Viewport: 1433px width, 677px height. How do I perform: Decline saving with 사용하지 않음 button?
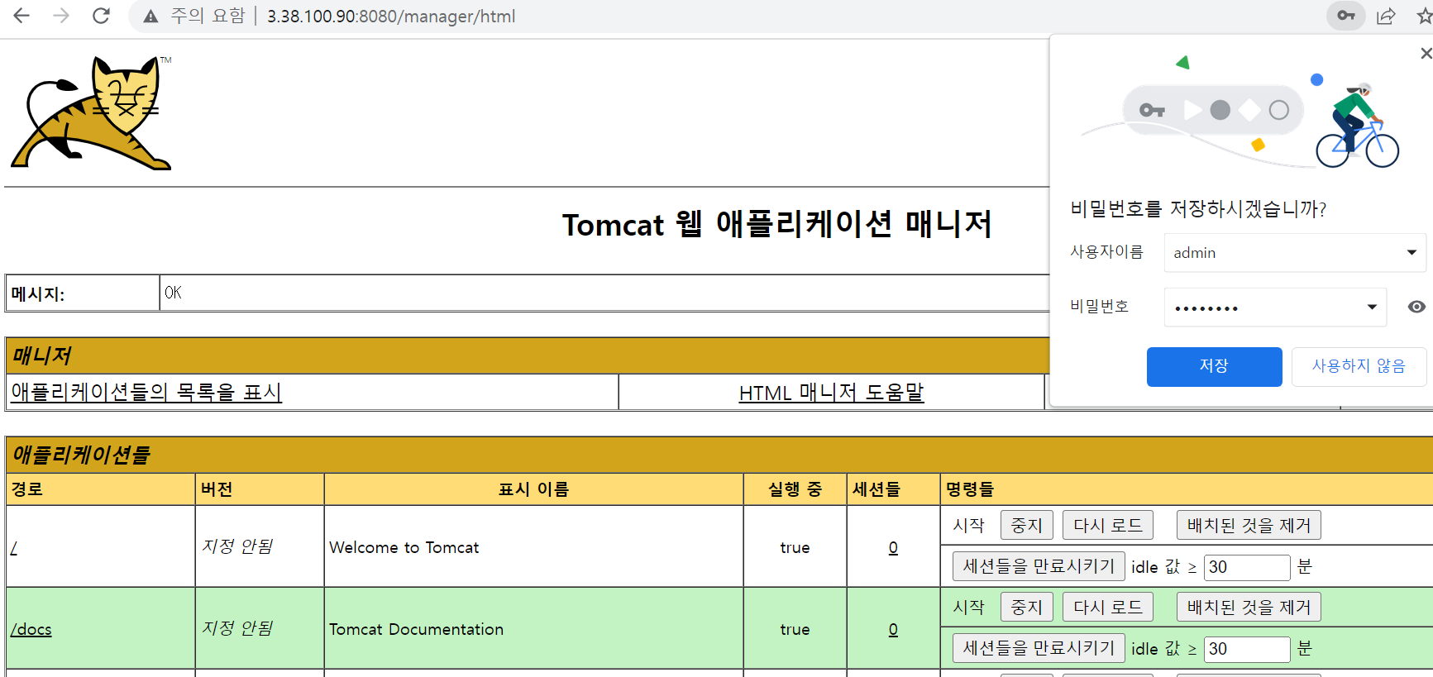click(x=1359, y=366)
